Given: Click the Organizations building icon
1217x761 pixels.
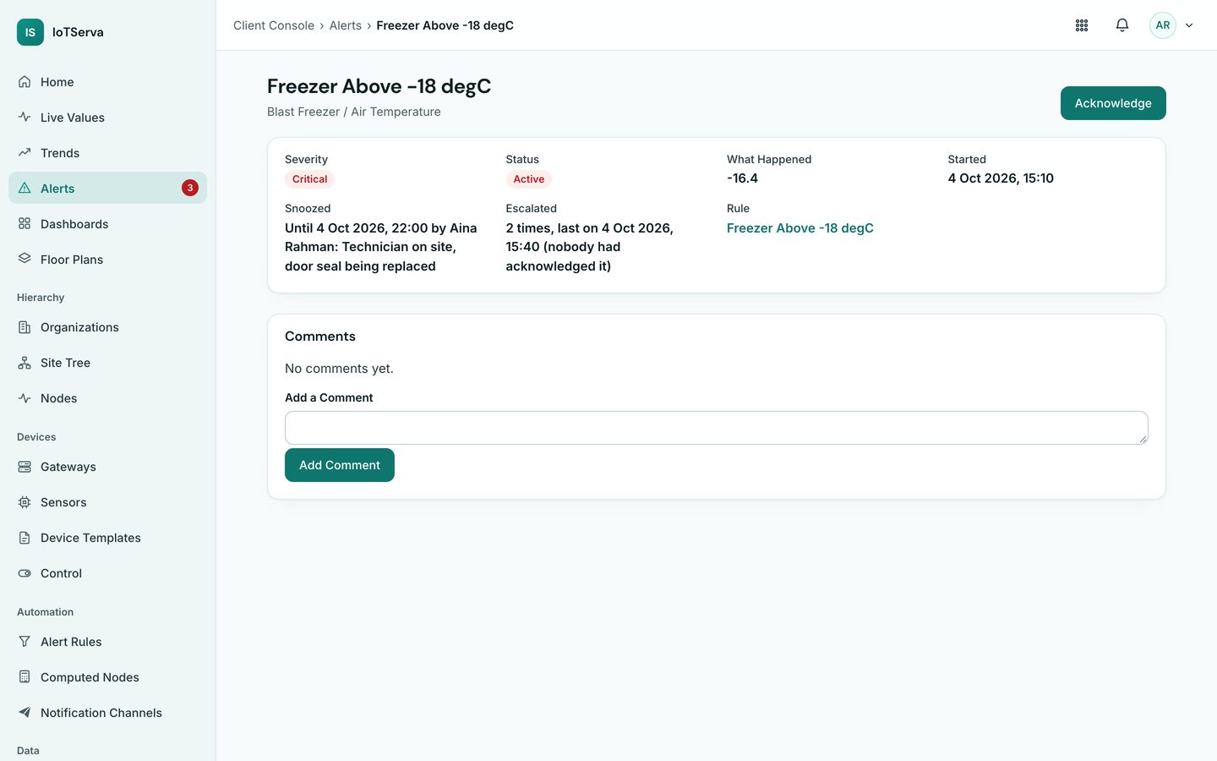Looking at the screenshot, I should tap(25, 327).
